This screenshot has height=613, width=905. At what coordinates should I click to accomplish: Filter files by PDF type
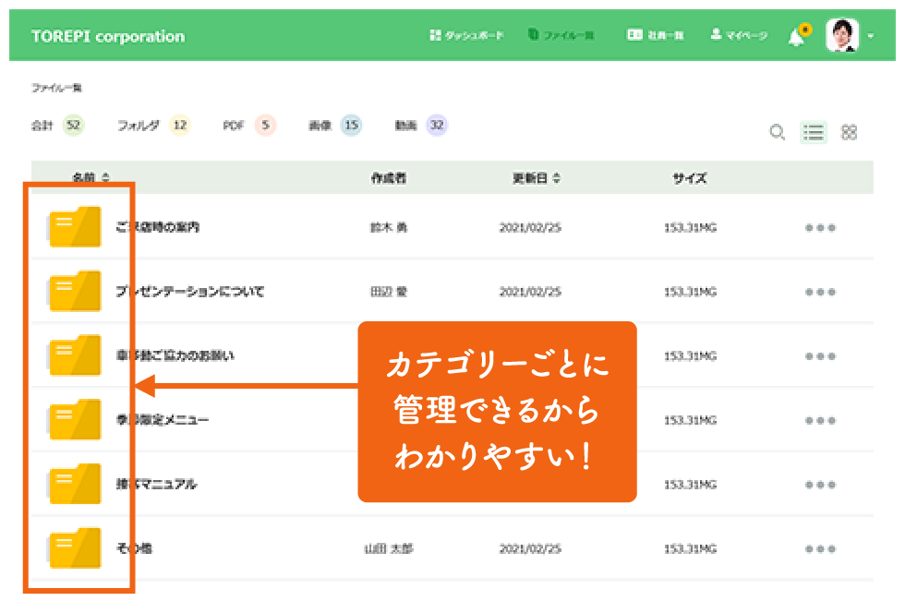(x=249, y=126)
